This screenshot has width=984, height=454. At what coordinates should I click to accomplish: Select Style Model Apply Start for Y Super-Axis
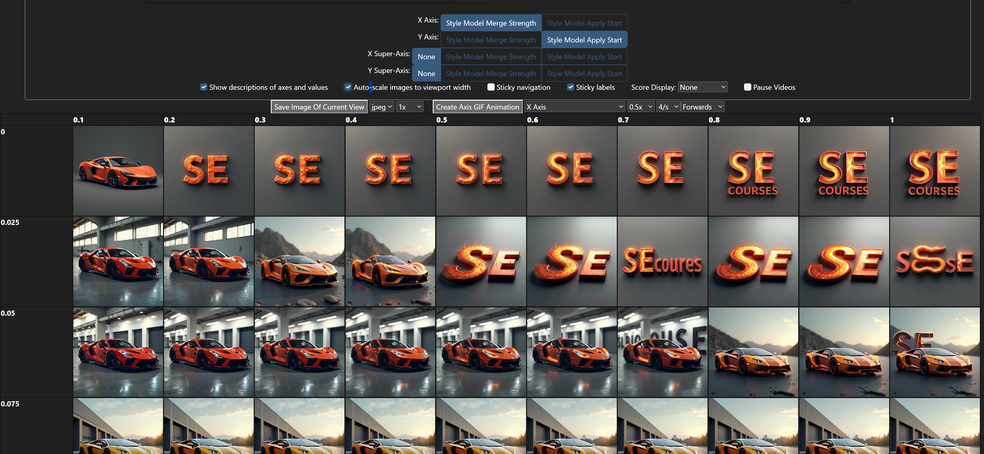[x=584, y=74]
